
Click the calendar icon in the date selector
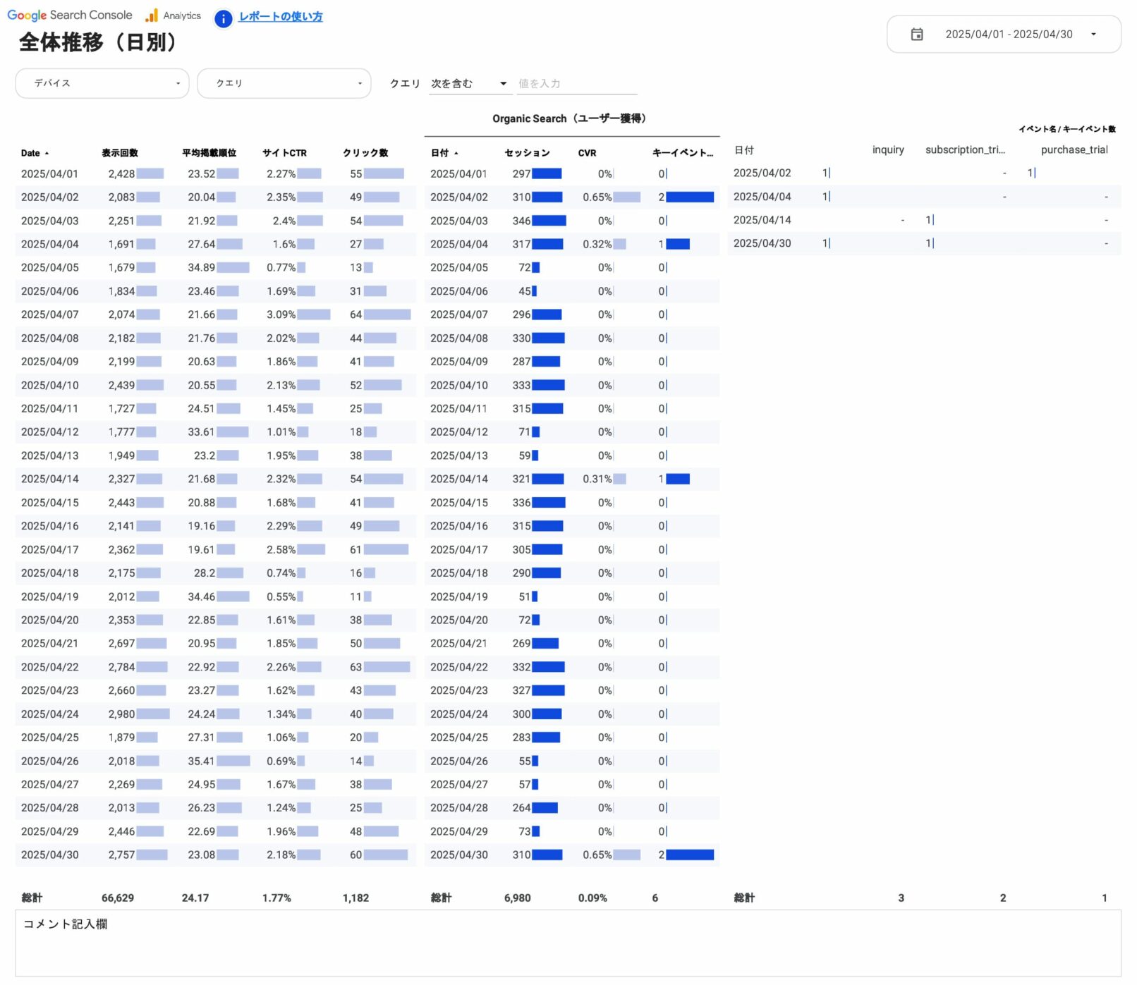tap(917, 33)
